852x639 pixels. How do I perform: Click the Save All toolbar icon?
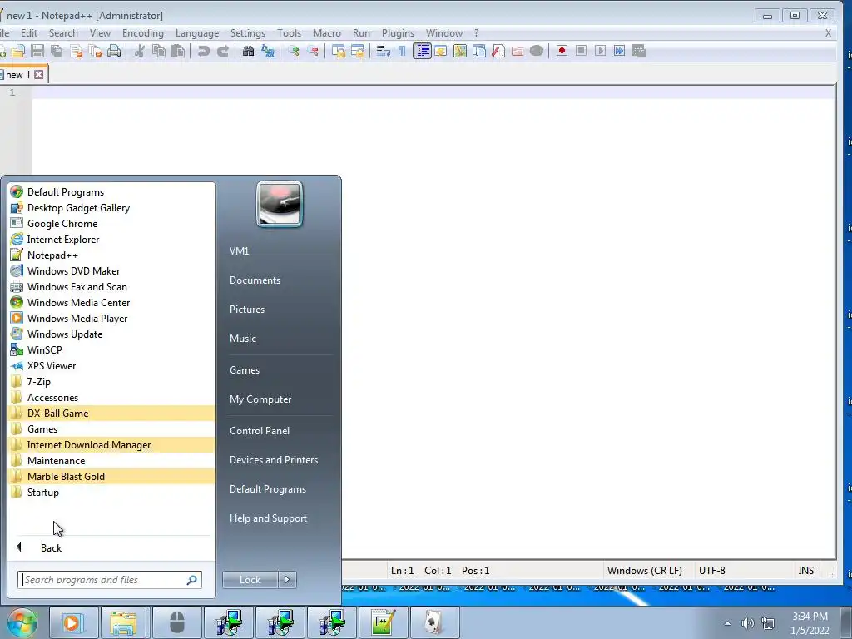[57, 51]
